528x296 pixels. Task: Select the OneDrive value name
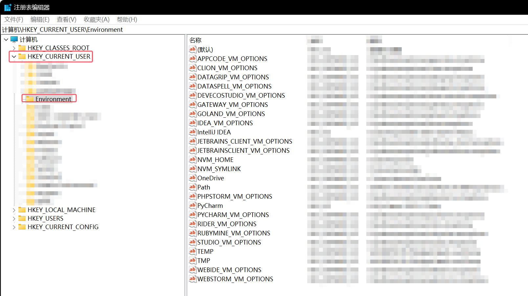(210, 178)
